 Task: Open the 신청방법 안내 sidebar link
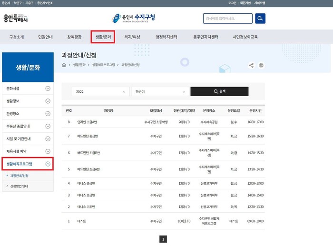pos(19,186)
